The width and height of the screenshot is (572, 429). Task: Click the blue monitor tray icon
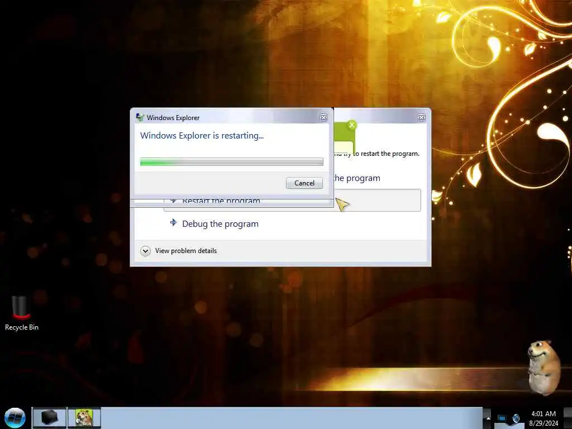tap(502, 418)
